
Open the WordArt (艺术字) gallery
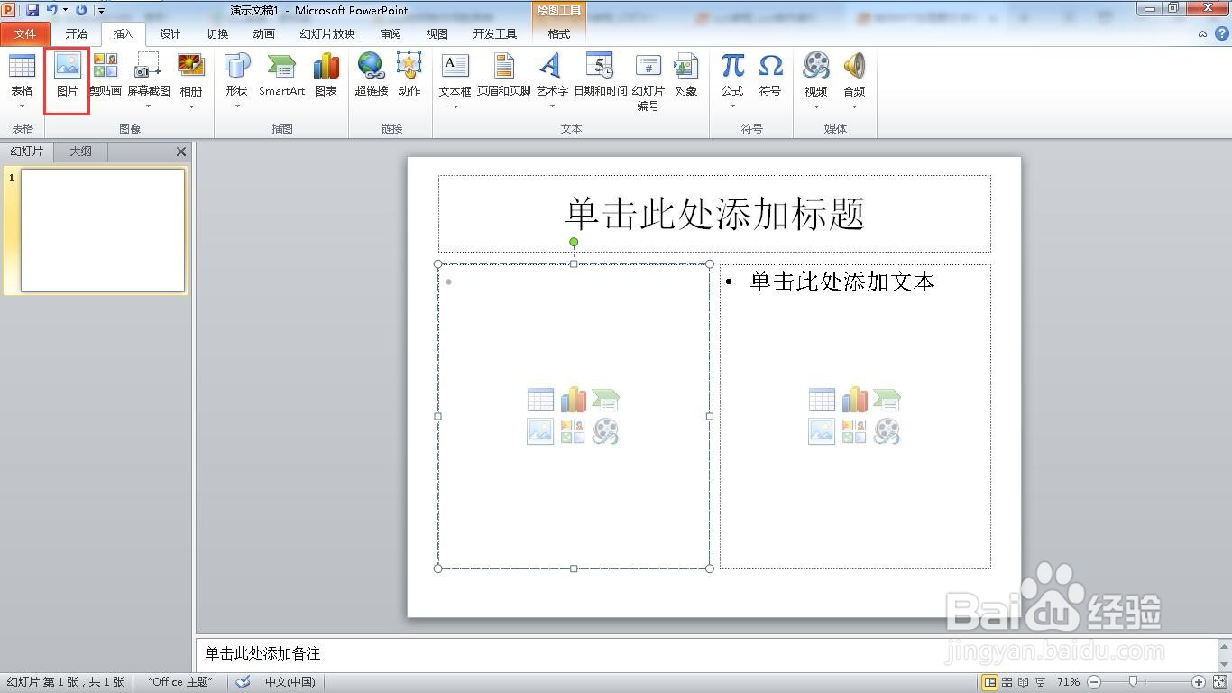[x=552, y=74]
